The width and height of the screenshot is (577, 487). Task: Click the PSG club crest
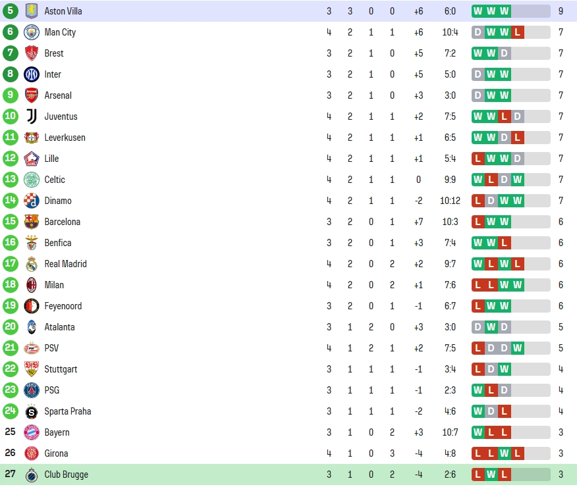[x=32, y=390]
